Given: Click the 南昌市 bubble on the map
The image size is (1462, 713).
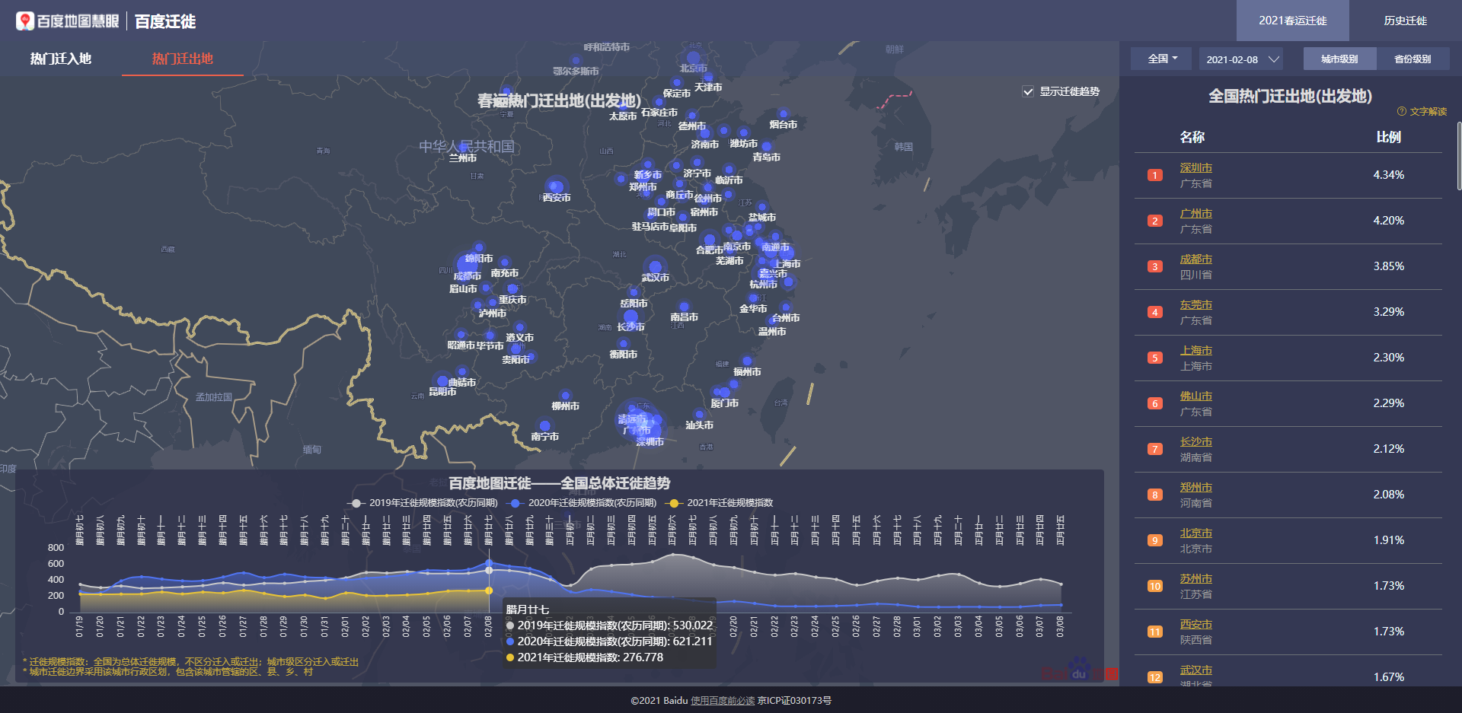Looking at the screenshot, I should point(684,306).
